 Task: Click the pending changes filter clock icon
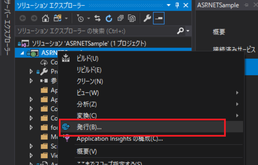click(x=80, y=18)
